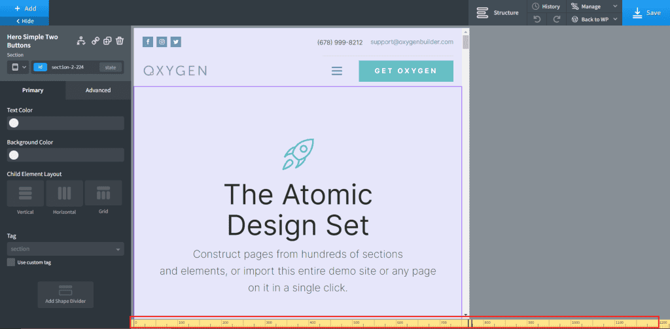The width and height of the screenshot is (670, 329).
Task: Select Vertical child element layout
Action: pyautogui.click(x=26, y=193)
